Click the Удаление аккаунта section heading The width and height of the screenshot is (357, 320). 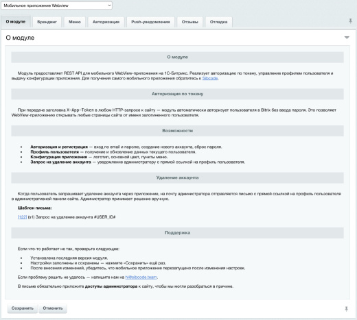tap(177, 177)
